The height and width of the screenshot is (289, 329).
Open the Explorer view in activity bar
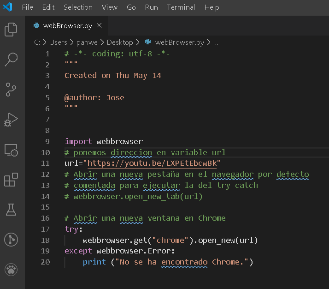[11, 30]
